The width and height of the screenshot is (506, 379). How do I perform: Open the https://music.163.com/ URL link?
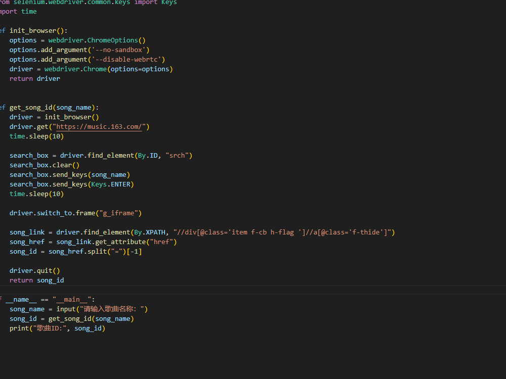[x=99, y=127]
